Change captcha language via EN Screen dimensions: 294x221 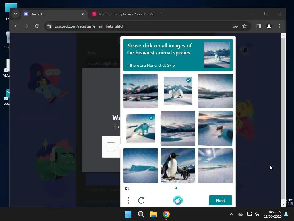pyautogui.click(x=127, y=188)
